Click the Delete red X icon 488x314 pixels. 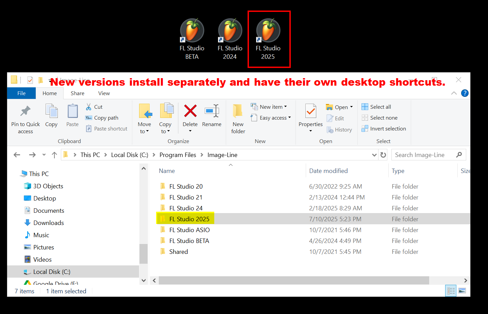click(x=190, y=111)
